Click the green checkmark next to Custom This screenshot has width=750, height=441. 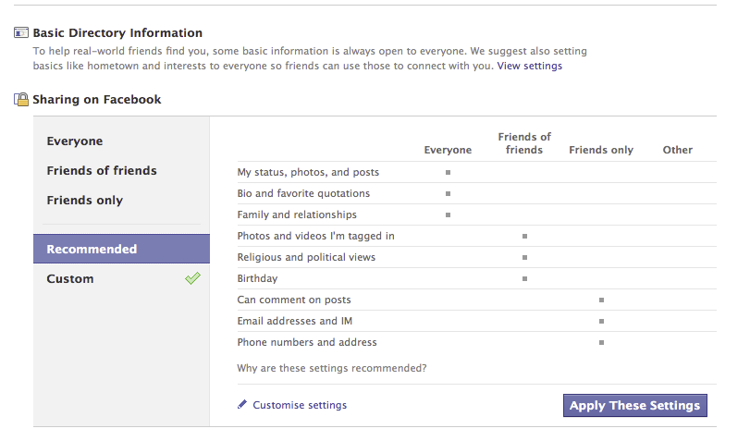[x=192, y=278]
